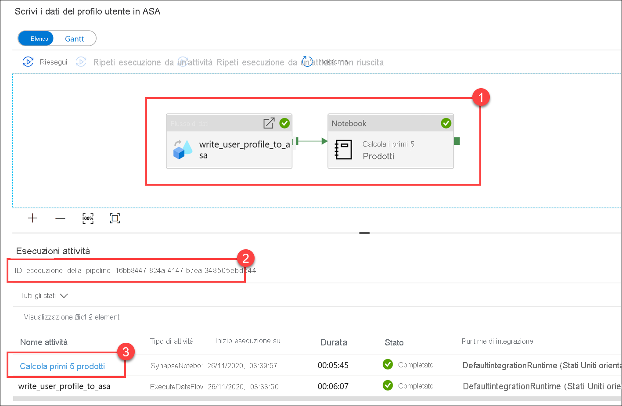Click the pipeline title Scrivi i dati del profilo
The height and width of the screenshot is (406, 622).
click(87, 11)
